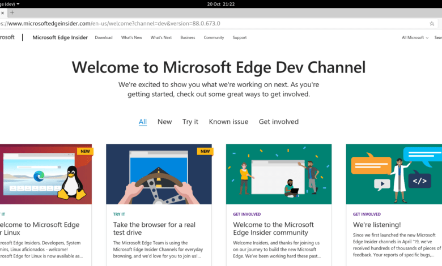The width and height of the screenshot is (442, 266).
Task: Open the Linux penguin card image
Action: pyautogui.click(x=46, y=174)
